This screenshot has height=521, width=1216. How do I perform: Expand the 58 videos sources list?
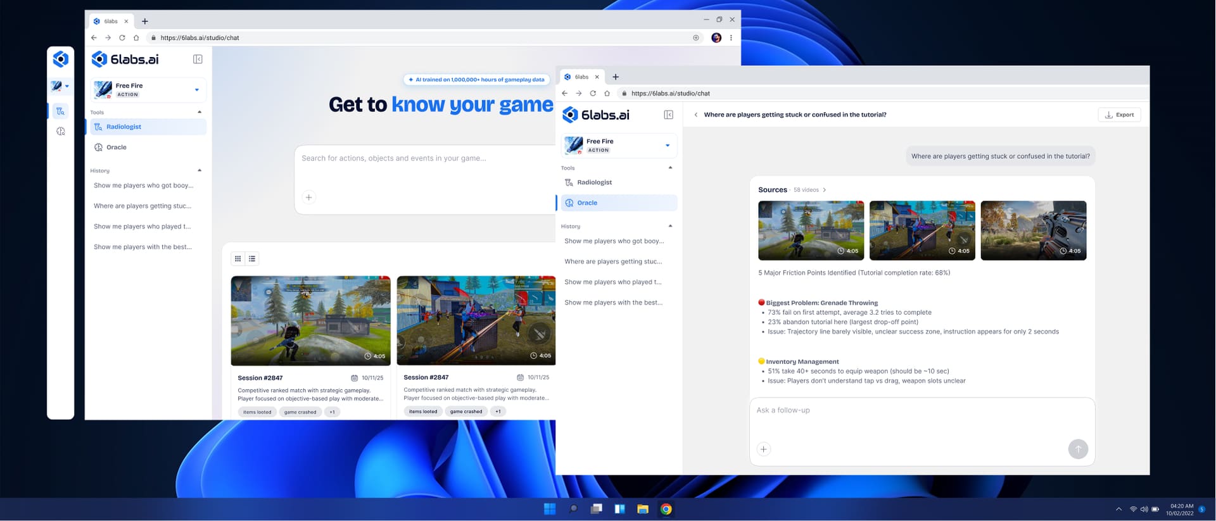pos(810,190)
